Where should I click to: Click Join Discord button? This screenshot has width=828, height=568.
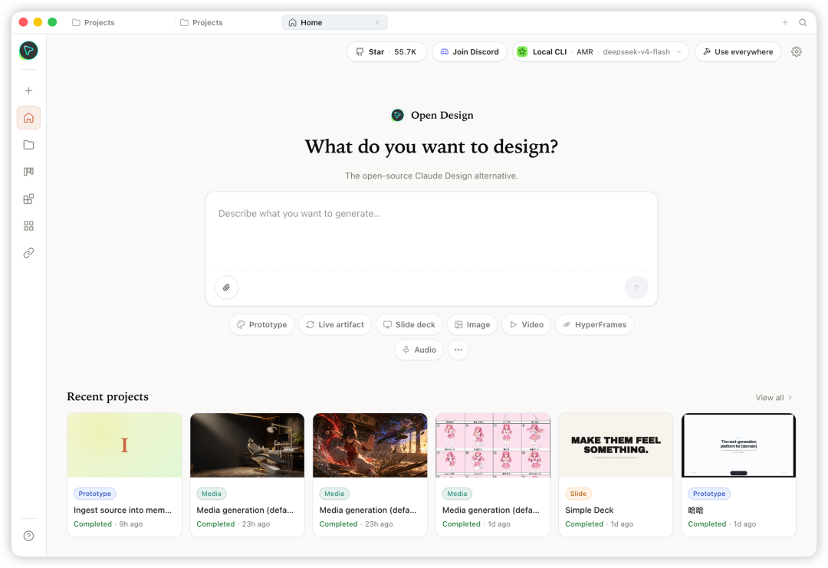coord(469,51)
